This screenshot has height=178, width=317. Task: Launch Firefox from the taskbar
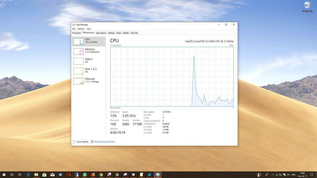point(93,175)
